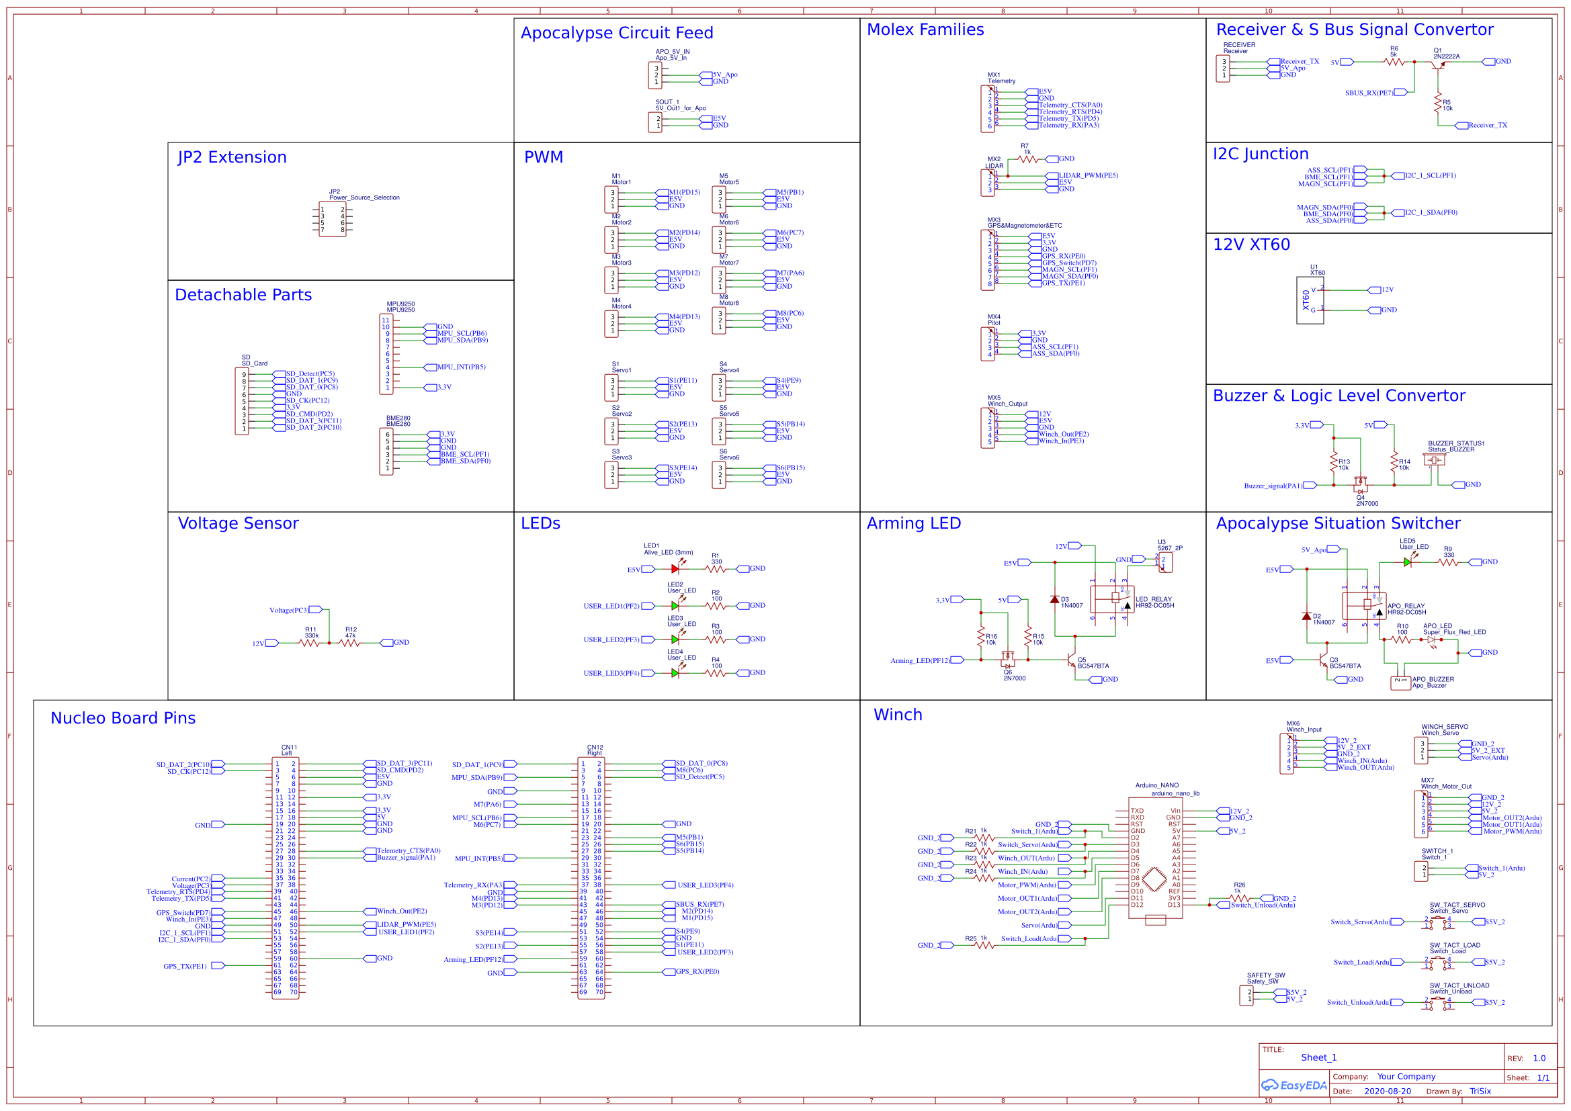Click the XT60 connector symbol U1
This screenshot has width=1571, height=1111.
point(1311,300)
